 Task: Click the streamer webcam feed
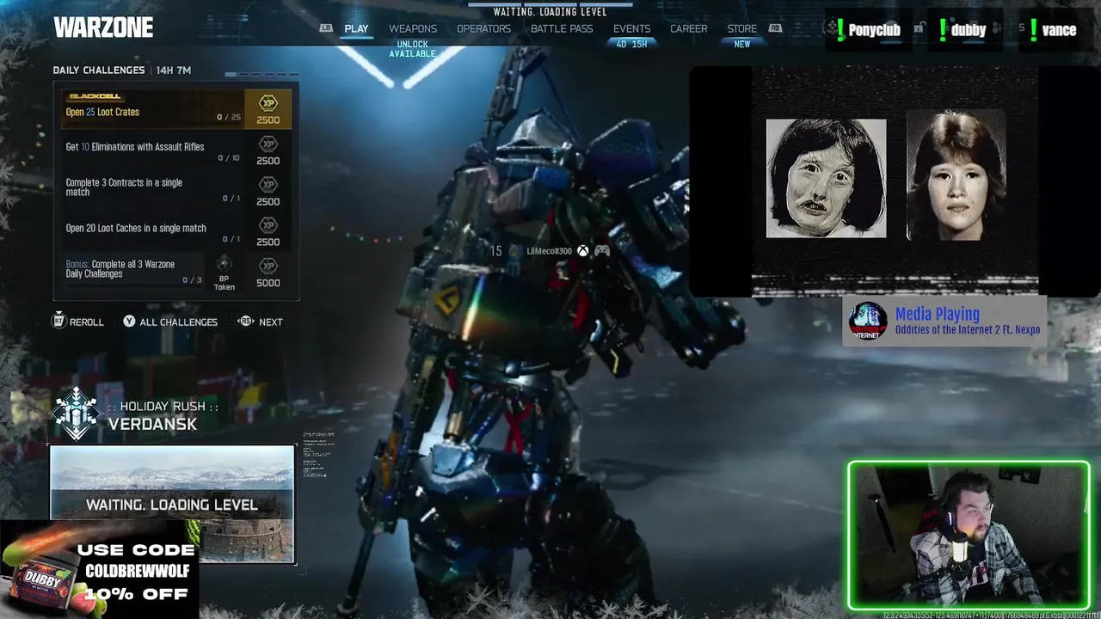point(969,536)
